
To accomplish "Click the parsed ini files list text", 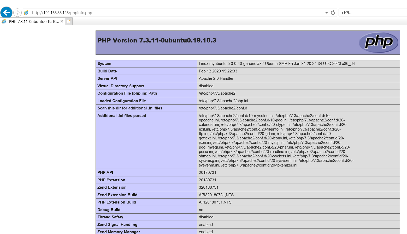I will [x=276, y=140].
